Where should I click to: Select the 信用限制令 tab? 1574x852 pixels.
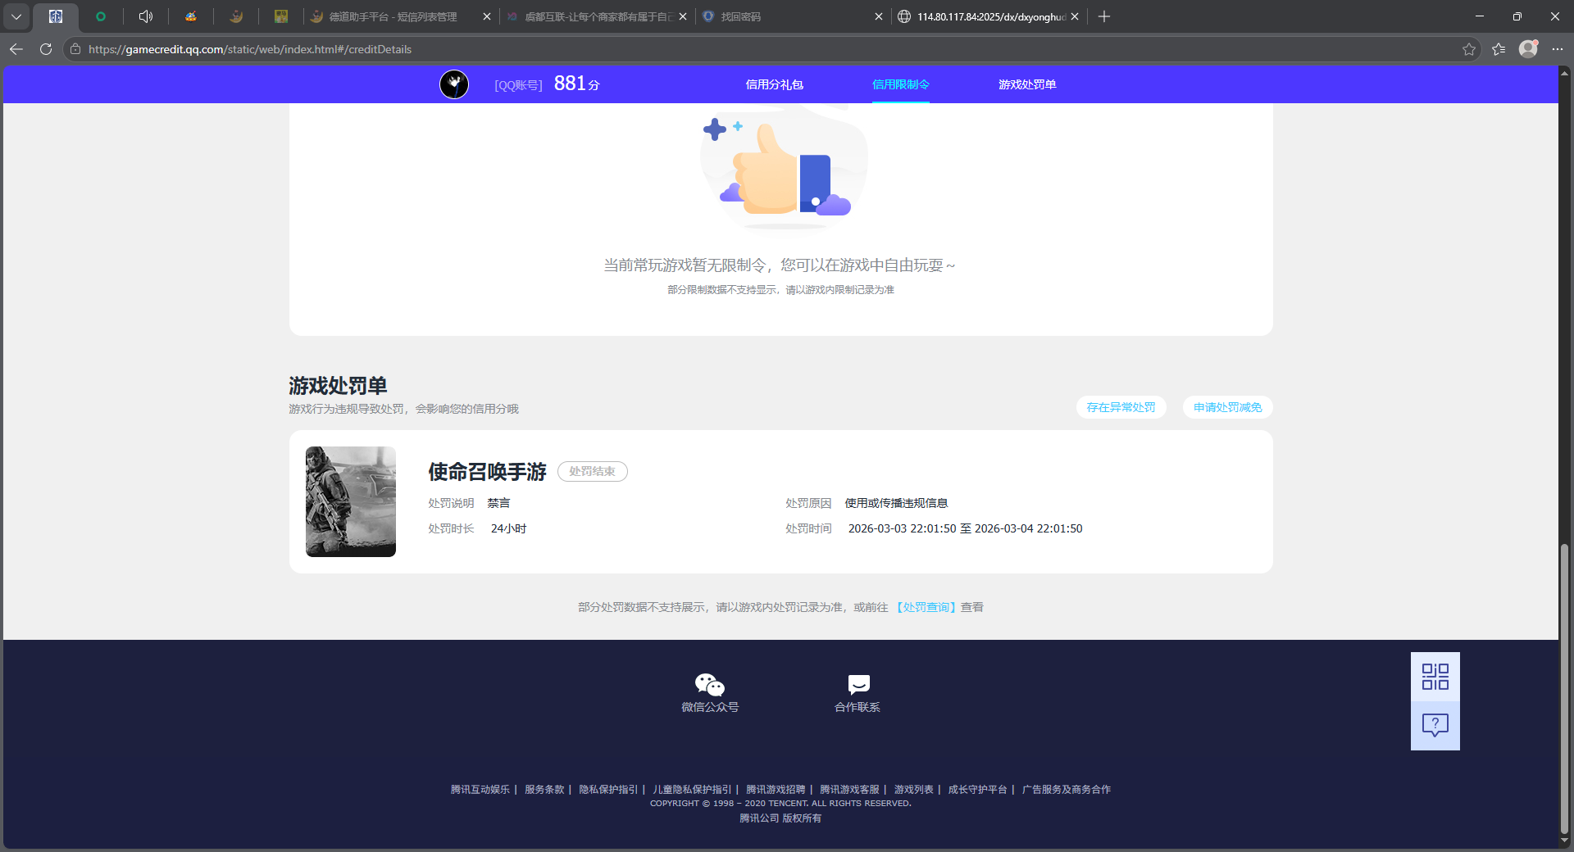tap(900, 84)
